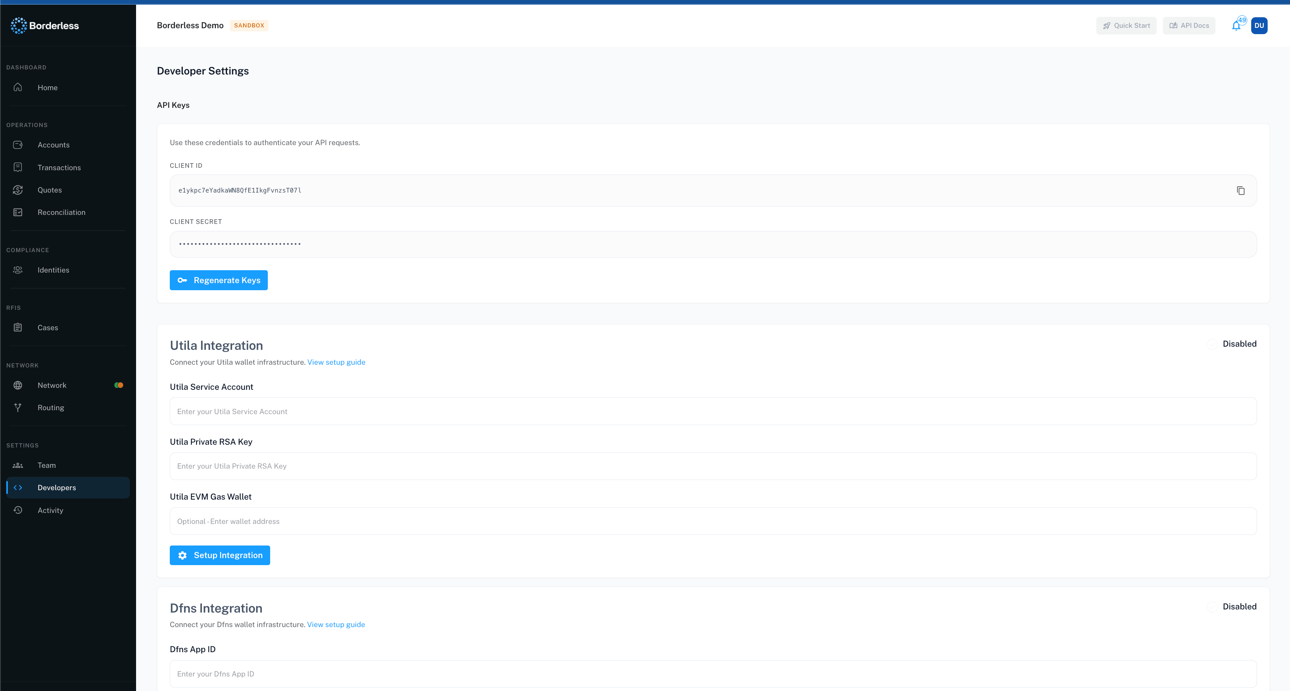The height and width of the screenshot is (691, 1290).
Task: Toggle the Dfns Integration Disabled switch
Action: [x=1212, y=607]
